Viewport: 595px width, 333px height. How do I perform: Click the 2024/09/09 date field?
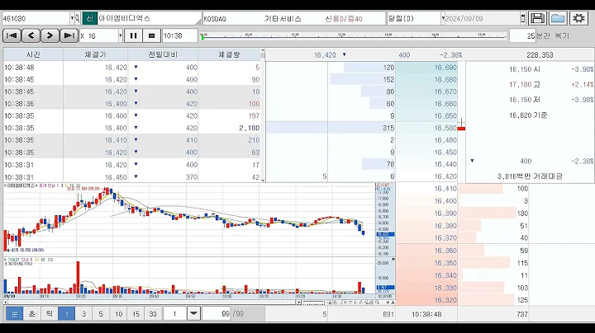pyautogui.click(x=482, y=18)
